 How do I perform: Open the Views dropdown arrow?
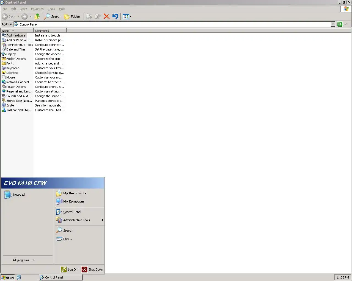(x=130, y=16)
